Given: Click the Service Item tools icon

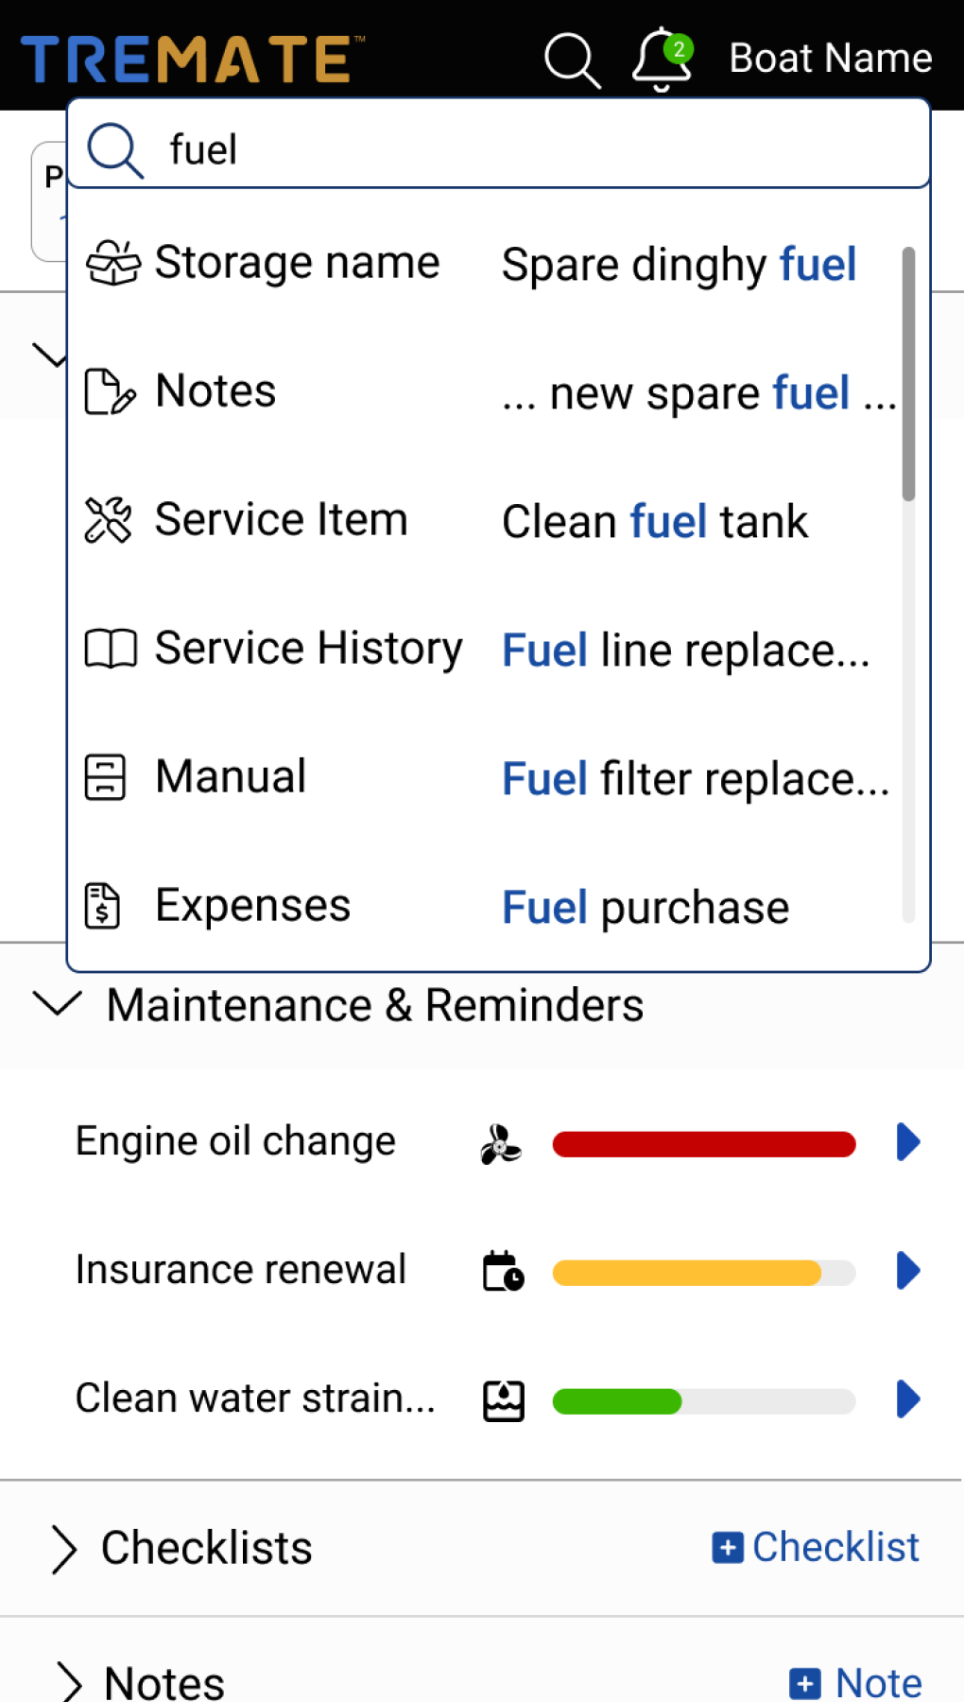Looking at the screenshot, I should click(x=109, y=520).
